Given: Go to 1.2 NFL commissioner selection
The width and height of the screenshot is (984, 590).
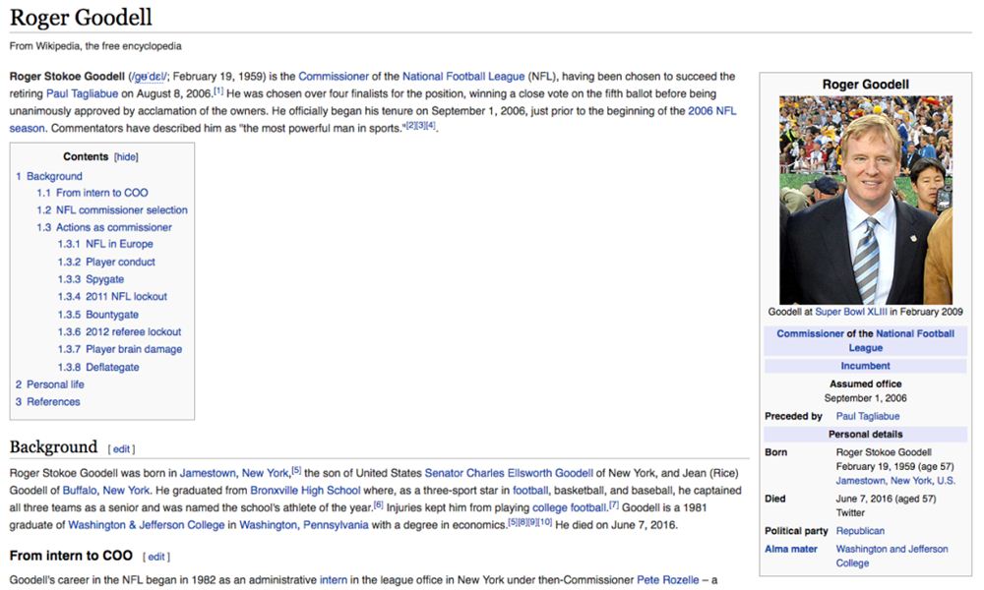Looking at the screenshot, I should [112, 210].
